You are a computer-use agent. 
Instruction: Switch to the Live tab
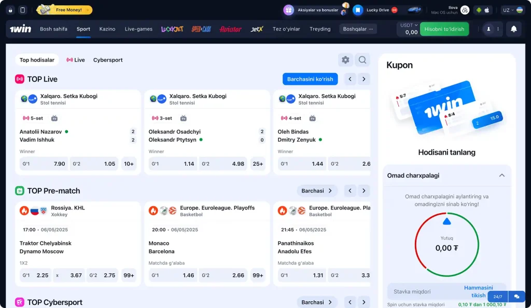[x=76, y=60]
